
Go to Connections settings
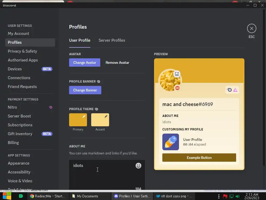[30, 78]
